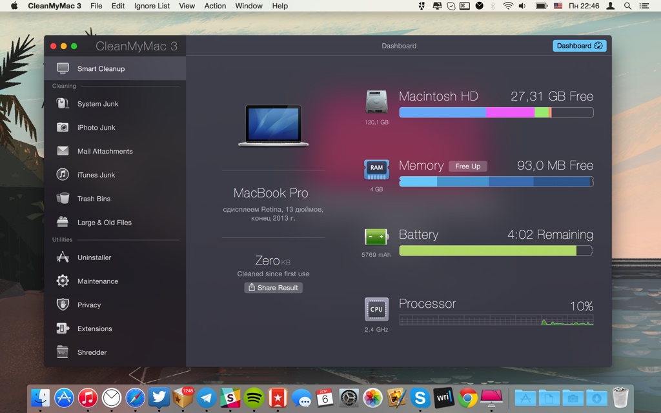Select the iTunes Junk music icon
Viewport: 661px width, 413px height.
63,174
